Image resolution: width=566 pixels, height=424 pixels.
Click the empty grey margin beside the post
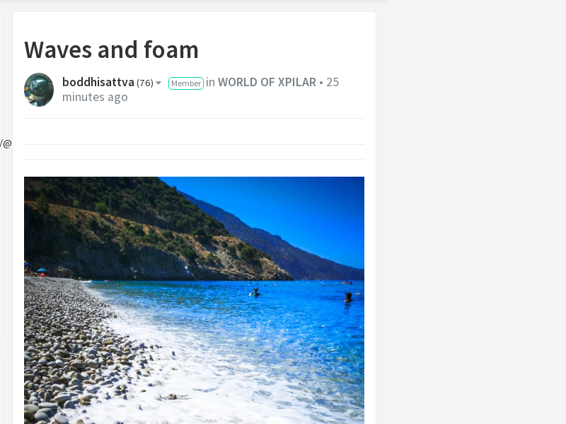469,216
